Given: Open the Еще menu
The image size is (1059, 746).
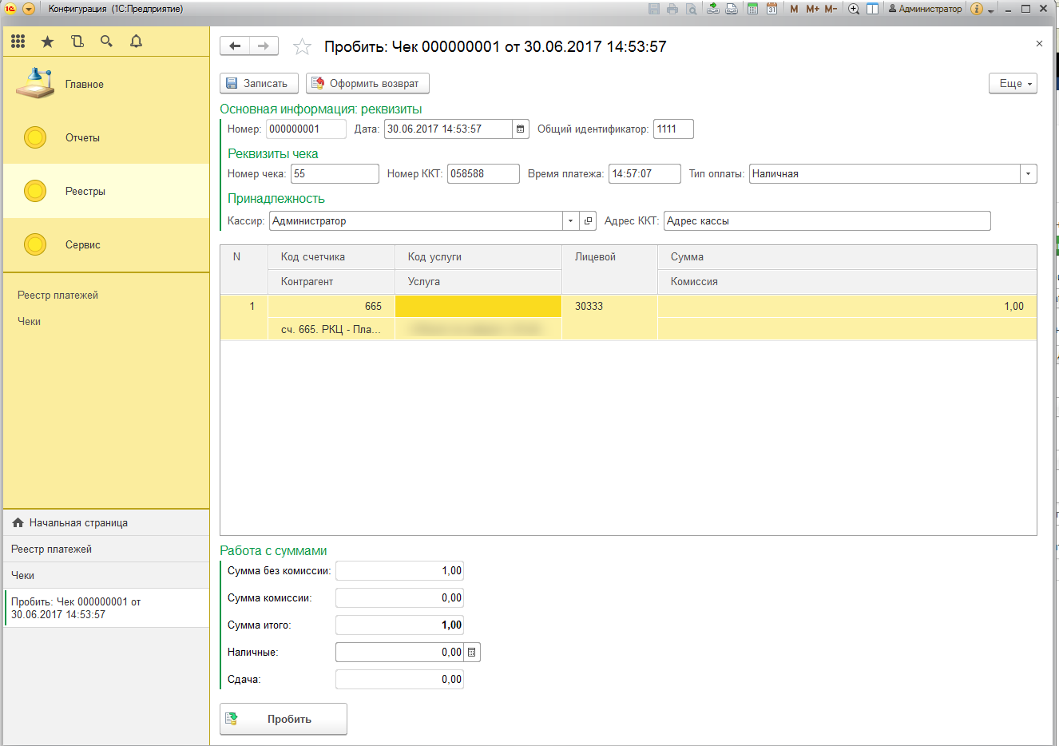Looking at the screenshot, I should tap(1013, 84).
